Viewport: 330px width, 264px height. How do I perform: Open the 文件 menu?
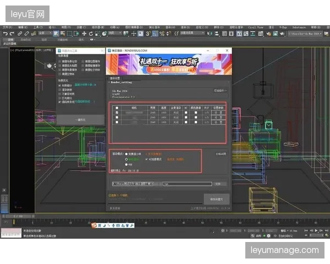[7, 28]
